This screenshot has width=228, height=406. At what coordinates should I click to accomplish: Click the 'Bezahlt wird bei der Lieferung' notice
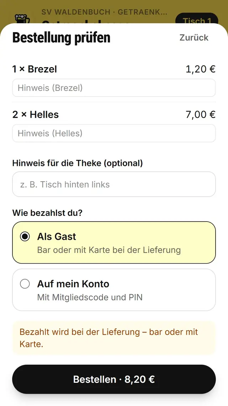[x=114, y=338]
